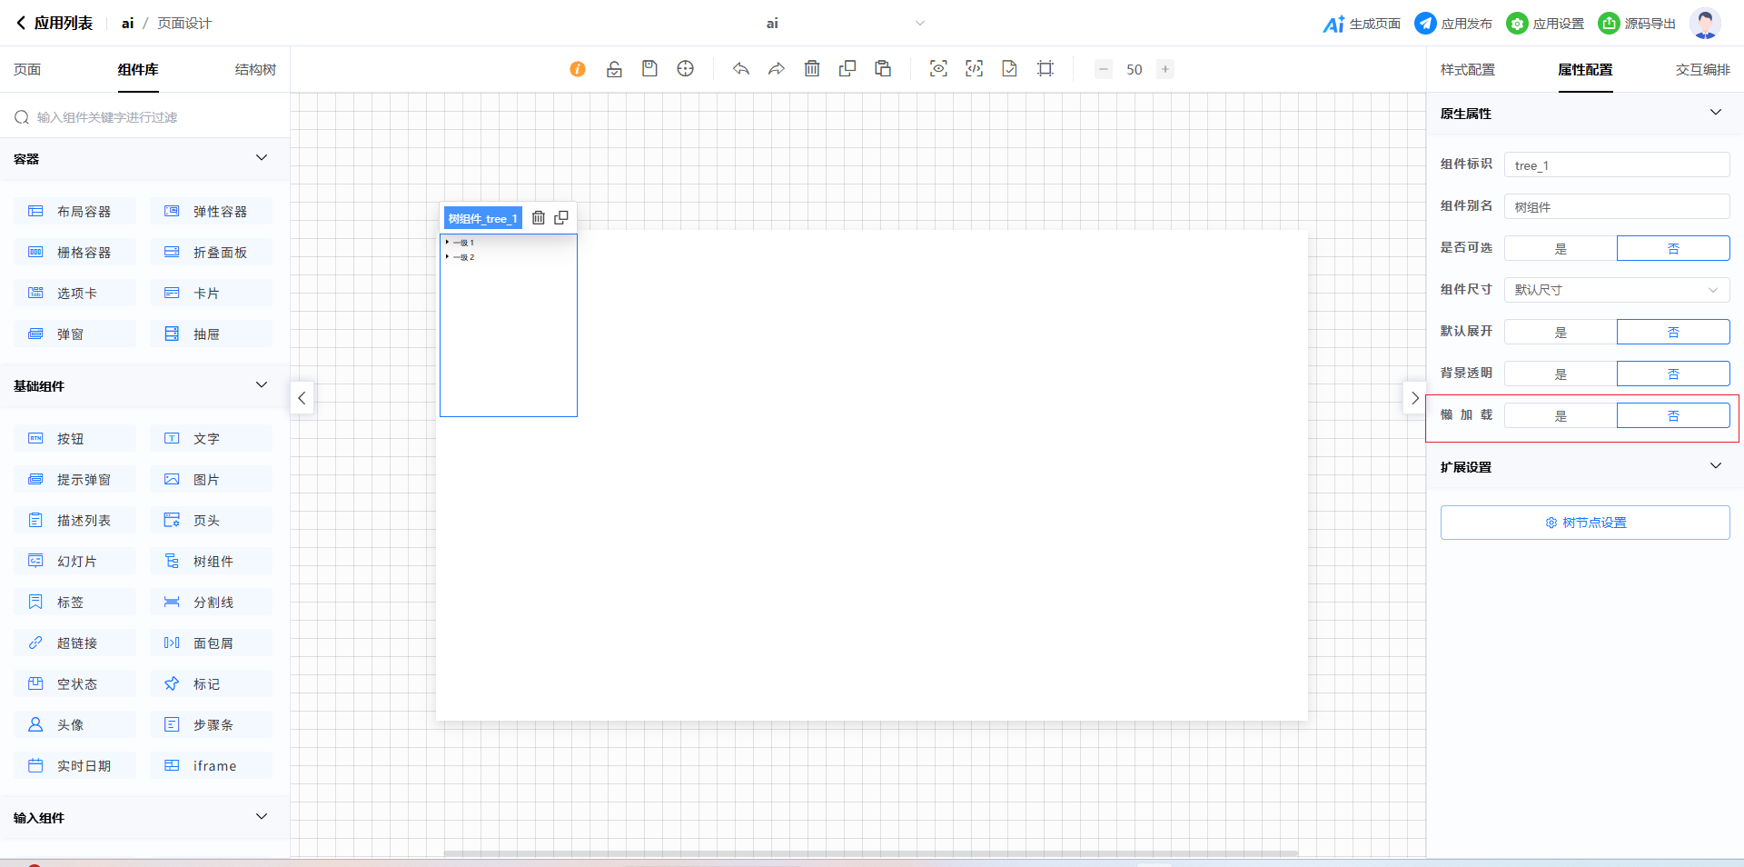Set 是否可选 to 是
The height and width of the screenshot is (867, 1744).
coord(1561,249)
